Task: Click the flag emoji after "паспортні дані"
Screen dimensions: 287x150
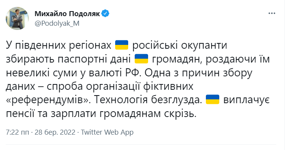Action: 141,59
